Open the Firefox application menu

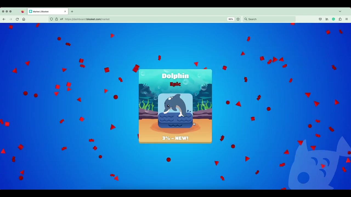[347, 19]
